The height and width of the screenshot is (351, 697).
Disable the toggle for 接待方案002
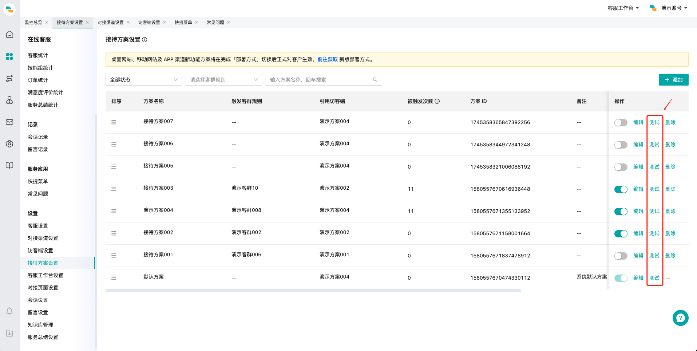click(x=621, y=234)
